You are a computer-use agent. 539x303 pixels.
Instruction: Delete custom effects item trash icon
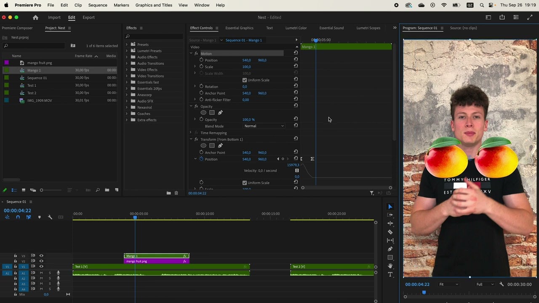[x=176, y=193]
